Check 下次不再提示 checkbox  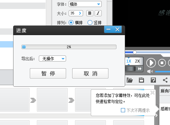click(x=123, y=110)
